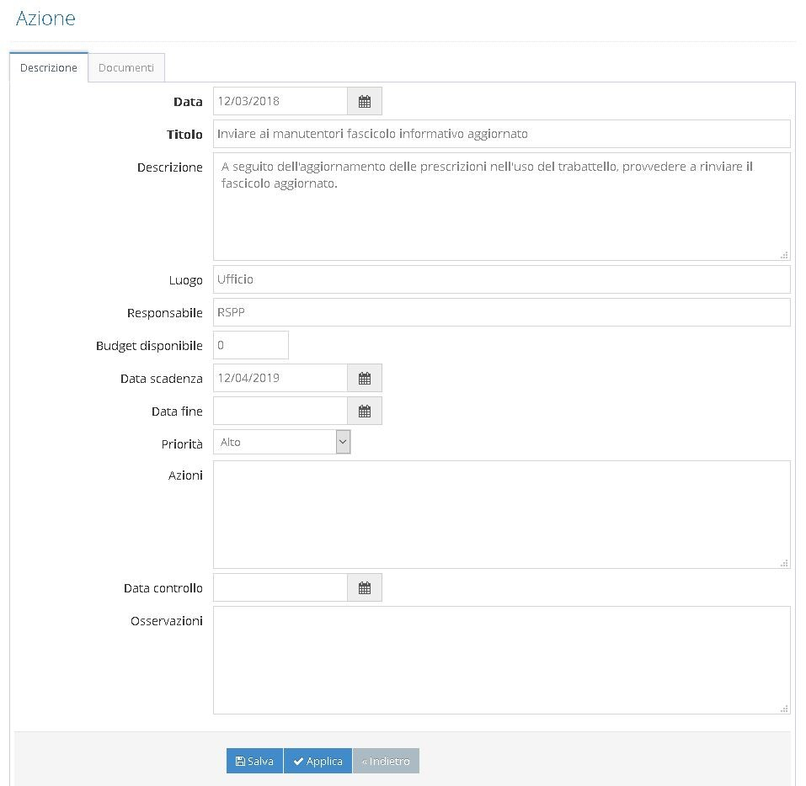Click inside the empty Azioni textarea
This screenshot has width=806, height=786.
tap(502, 515)
